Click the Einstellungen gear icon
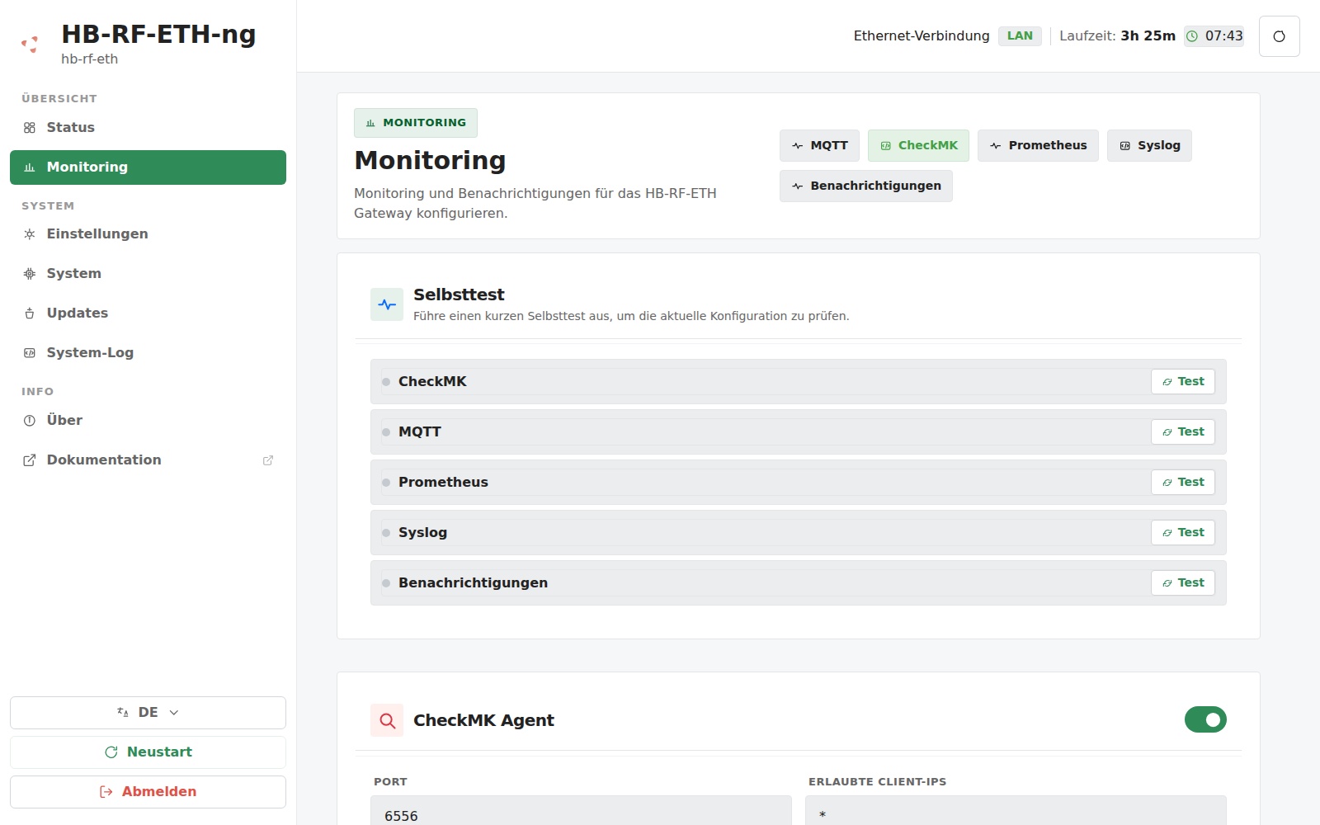This screenshot has width=1320, height=825. pyautogui.click(x=30, y=234)
